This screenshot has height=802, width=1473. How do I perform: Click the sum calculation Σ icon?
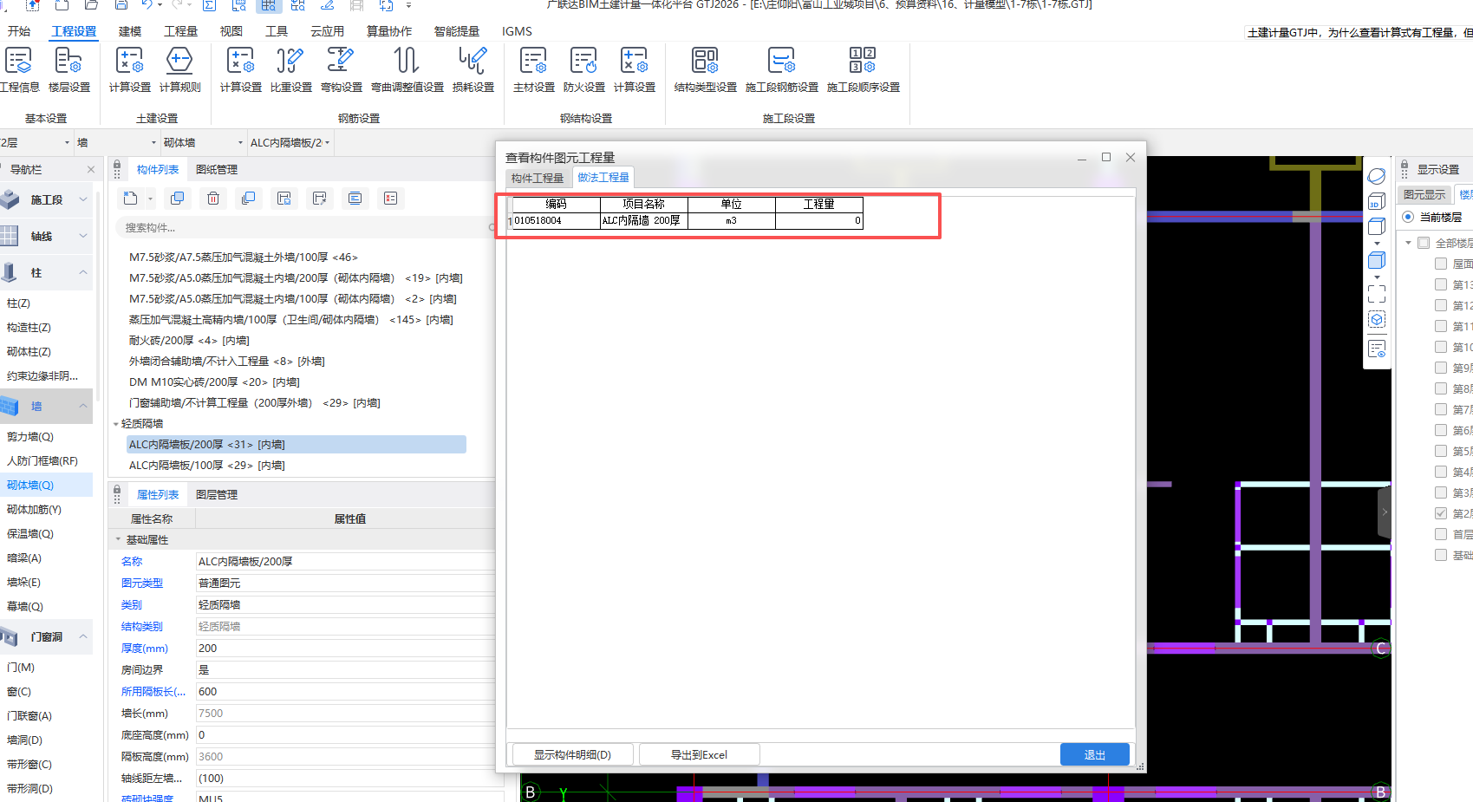(x=210, y=5)
